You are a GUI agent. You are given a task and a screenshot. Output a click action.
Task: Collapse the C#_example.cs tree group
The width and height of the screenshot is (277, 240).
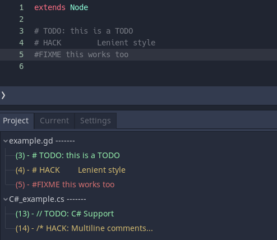[x=6, y=199]
